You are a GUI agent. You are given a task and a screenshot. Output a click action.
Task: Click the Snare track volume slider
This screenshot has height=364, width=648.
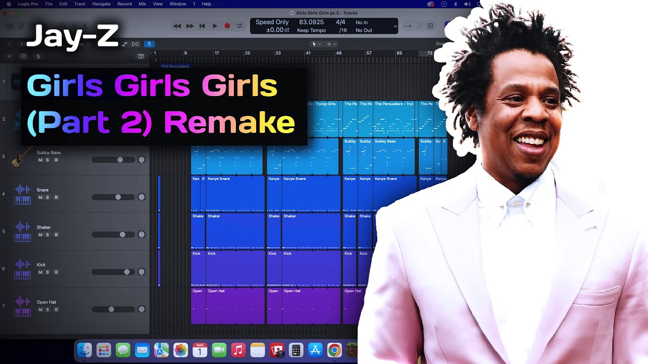click(114, 197)
